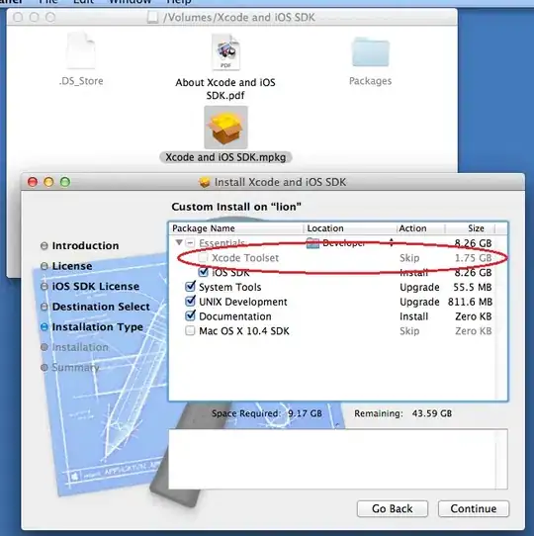Viewport: 534px width, 536px height.
Task: Open the File menu in menu bar
Action: coord(48,2)
